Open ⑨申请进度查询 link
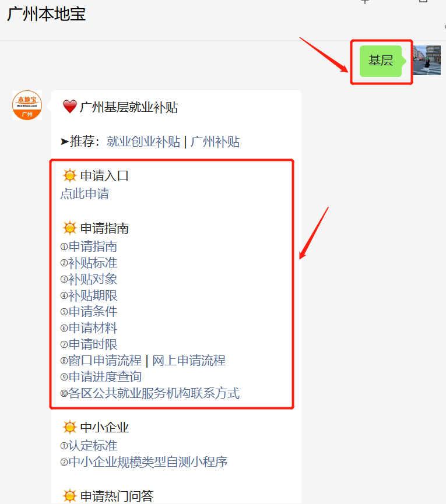The height and width of the screenshot is (504, 446). tap(101, 377)
